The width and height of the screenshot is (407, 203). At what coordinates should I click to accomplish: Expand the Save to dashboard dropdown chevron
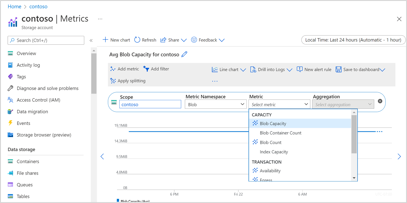click(383, 70)
